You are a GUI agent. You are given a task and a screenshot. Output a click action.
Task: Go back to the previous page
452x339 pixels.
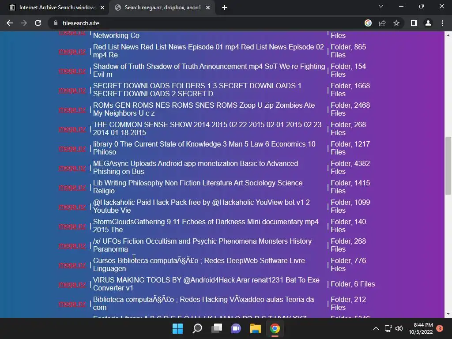10,23
